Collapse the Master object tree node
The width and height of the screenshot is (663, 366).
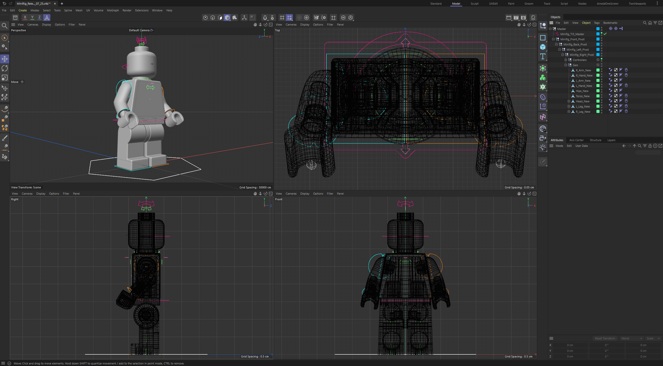click(550, 29)
